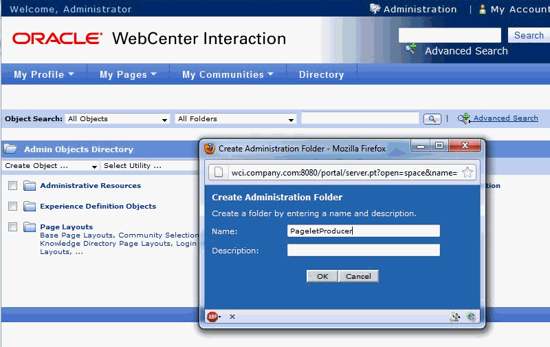Expand the All Folders dropdown
Image resolution: width=550 pixels, height=347 pixels.
click(x=236, y=118)
